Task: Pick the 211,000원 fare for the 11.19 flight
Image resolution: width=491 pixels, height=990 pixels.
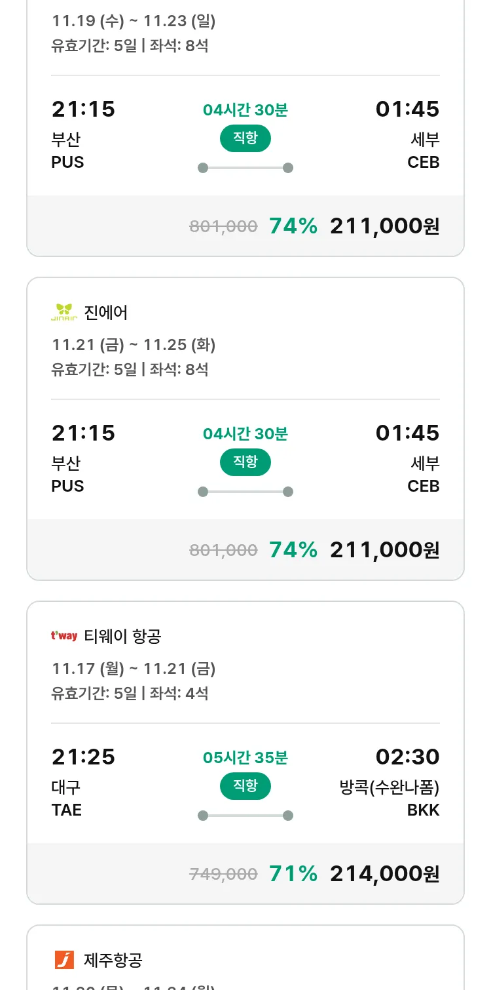Action: 384,226
